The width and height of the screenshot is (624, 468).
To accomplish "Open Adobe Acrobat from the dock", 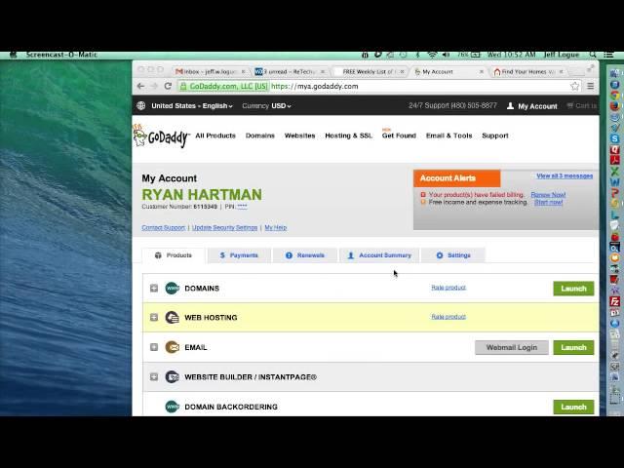I will [x=615, y=160].
